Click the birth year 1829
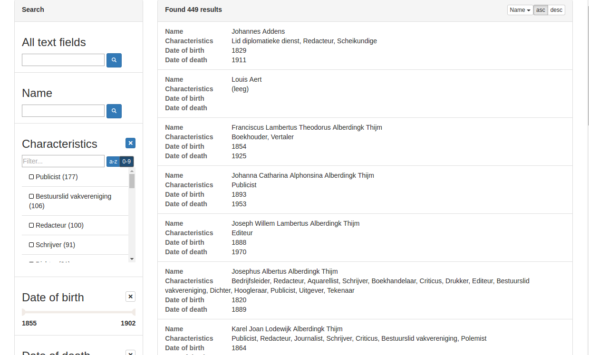Image resolution: width=589 pixels, height=355 pixels. (239, 50)
